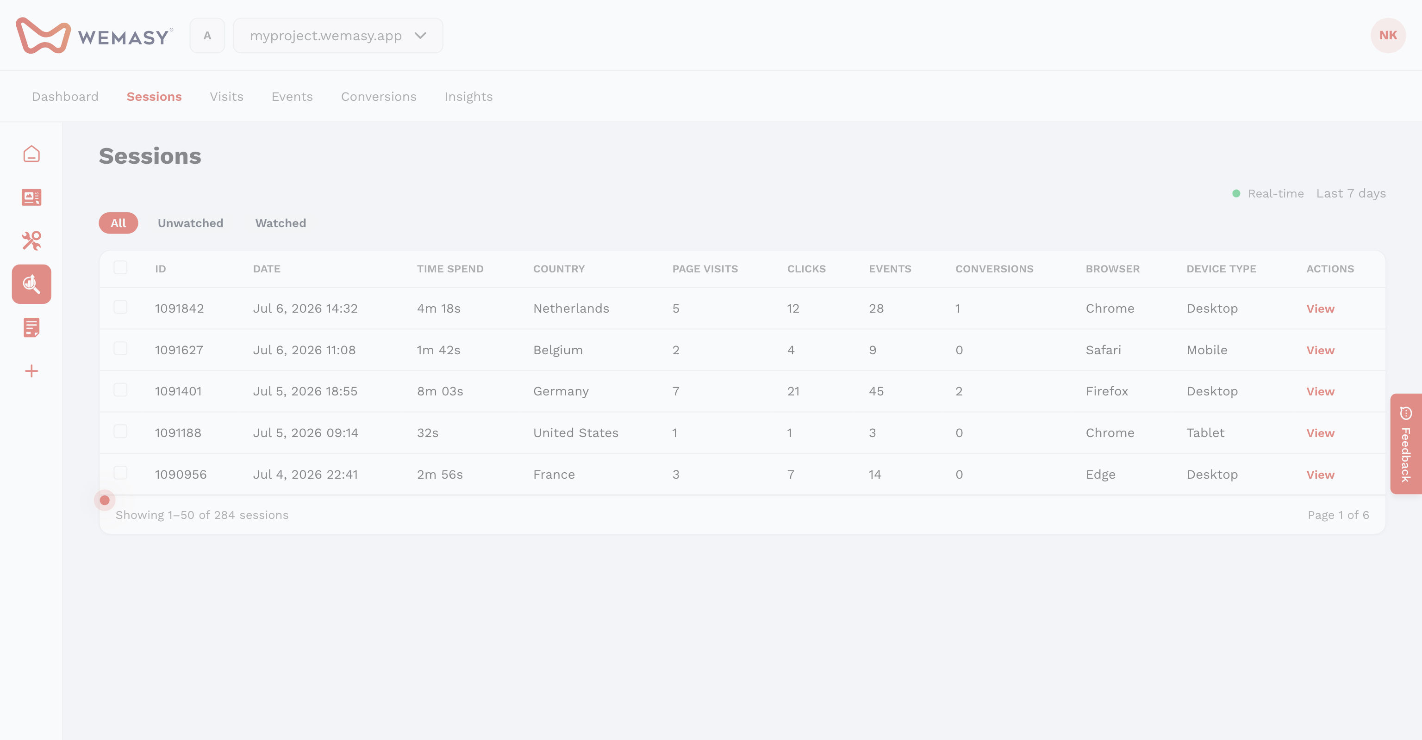Image resolution: width=1422 pixels, height=740 pixels.
Task: Open the Conversions tab
Action: [379, 97]
